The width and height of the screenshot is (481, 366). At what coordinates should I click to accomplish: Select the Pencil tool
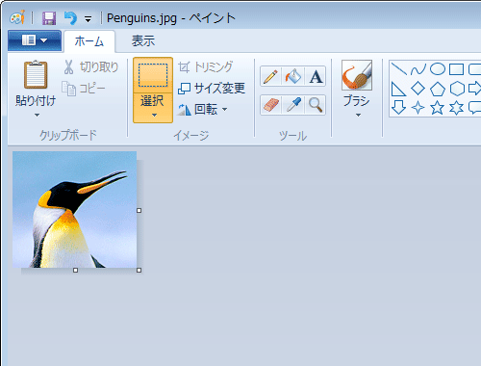coord(271,76)
